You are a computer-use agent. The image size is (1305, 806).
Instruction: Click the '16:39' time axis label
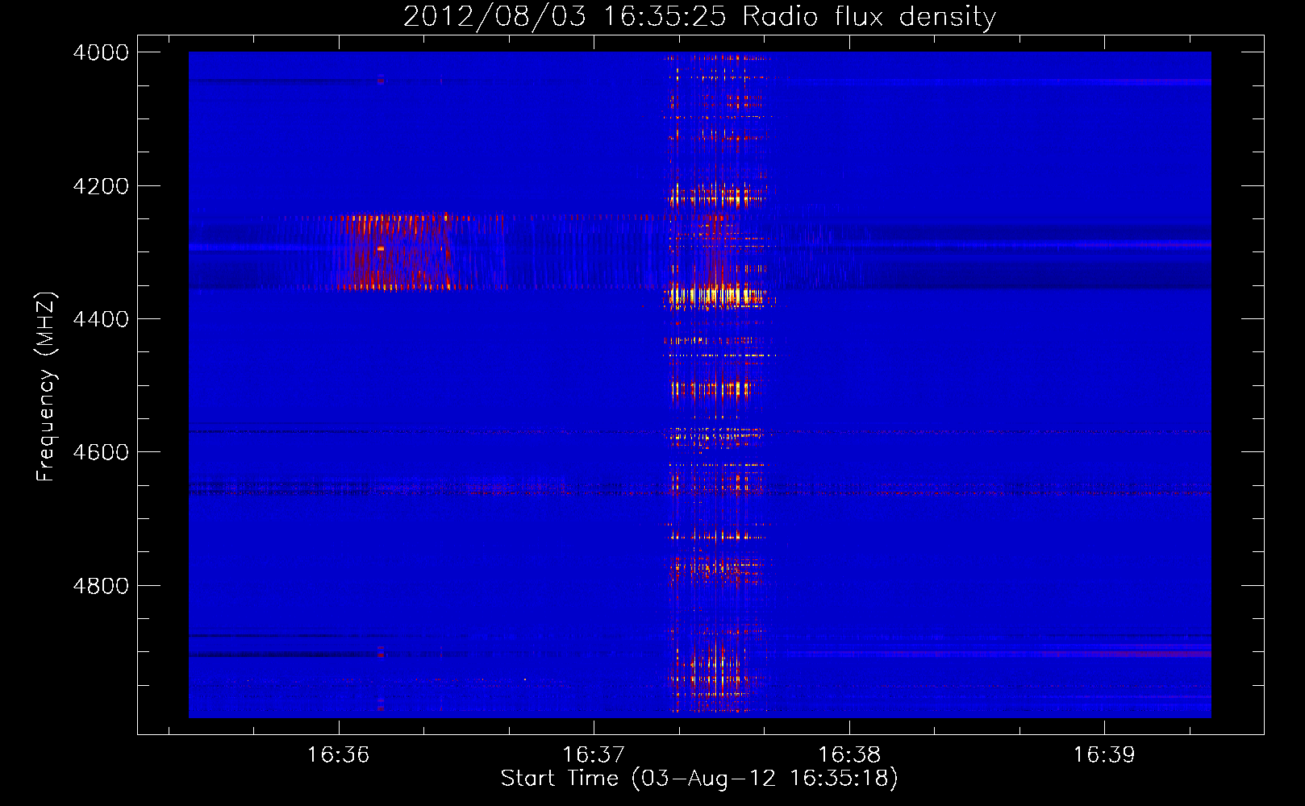click(1103, 754)
